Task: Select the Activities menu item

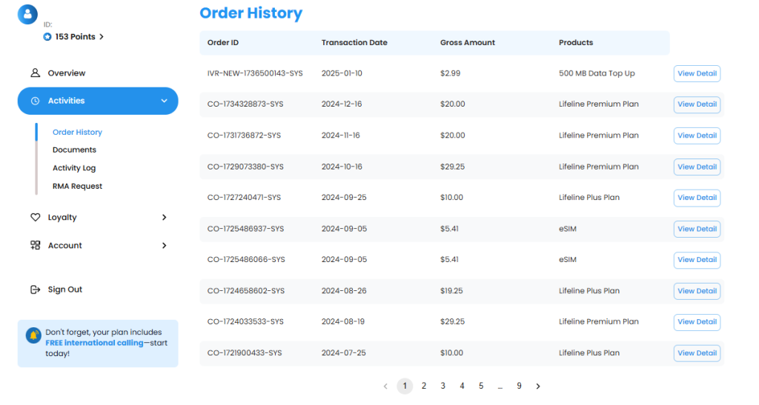Action: click(98, 101)
